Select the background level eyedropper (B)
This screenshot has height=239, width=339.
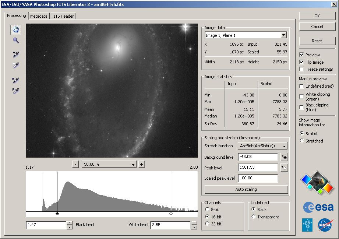tap(15, 80)
